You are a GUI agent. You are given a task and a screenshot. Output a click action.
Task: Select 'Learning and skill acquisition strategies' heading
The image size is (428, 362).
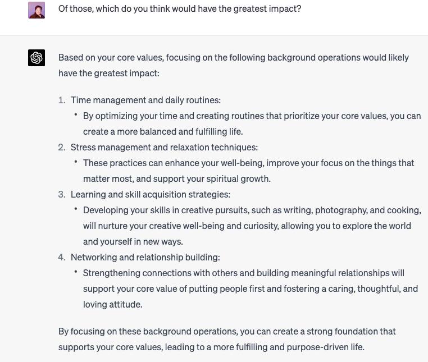(x=151, y=195)
